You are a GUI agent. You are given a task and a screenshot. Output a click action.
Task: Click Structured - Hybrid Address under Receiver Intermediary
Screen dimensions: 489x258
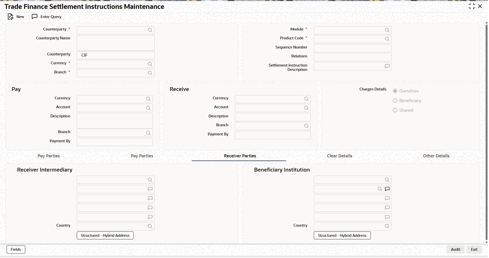pos(105,236)
